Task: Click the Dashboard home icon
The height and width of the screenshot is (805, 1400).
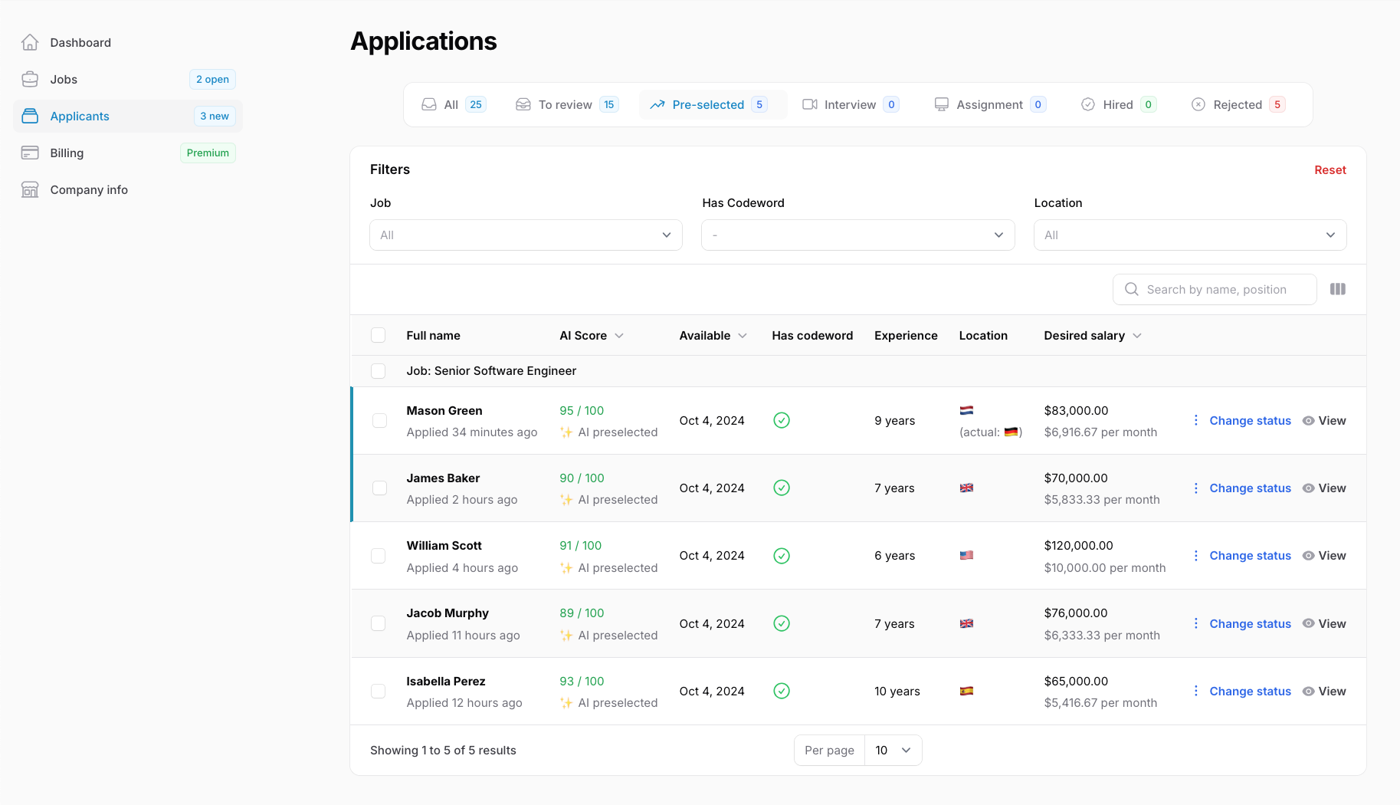Action: (x=30, y=42)
